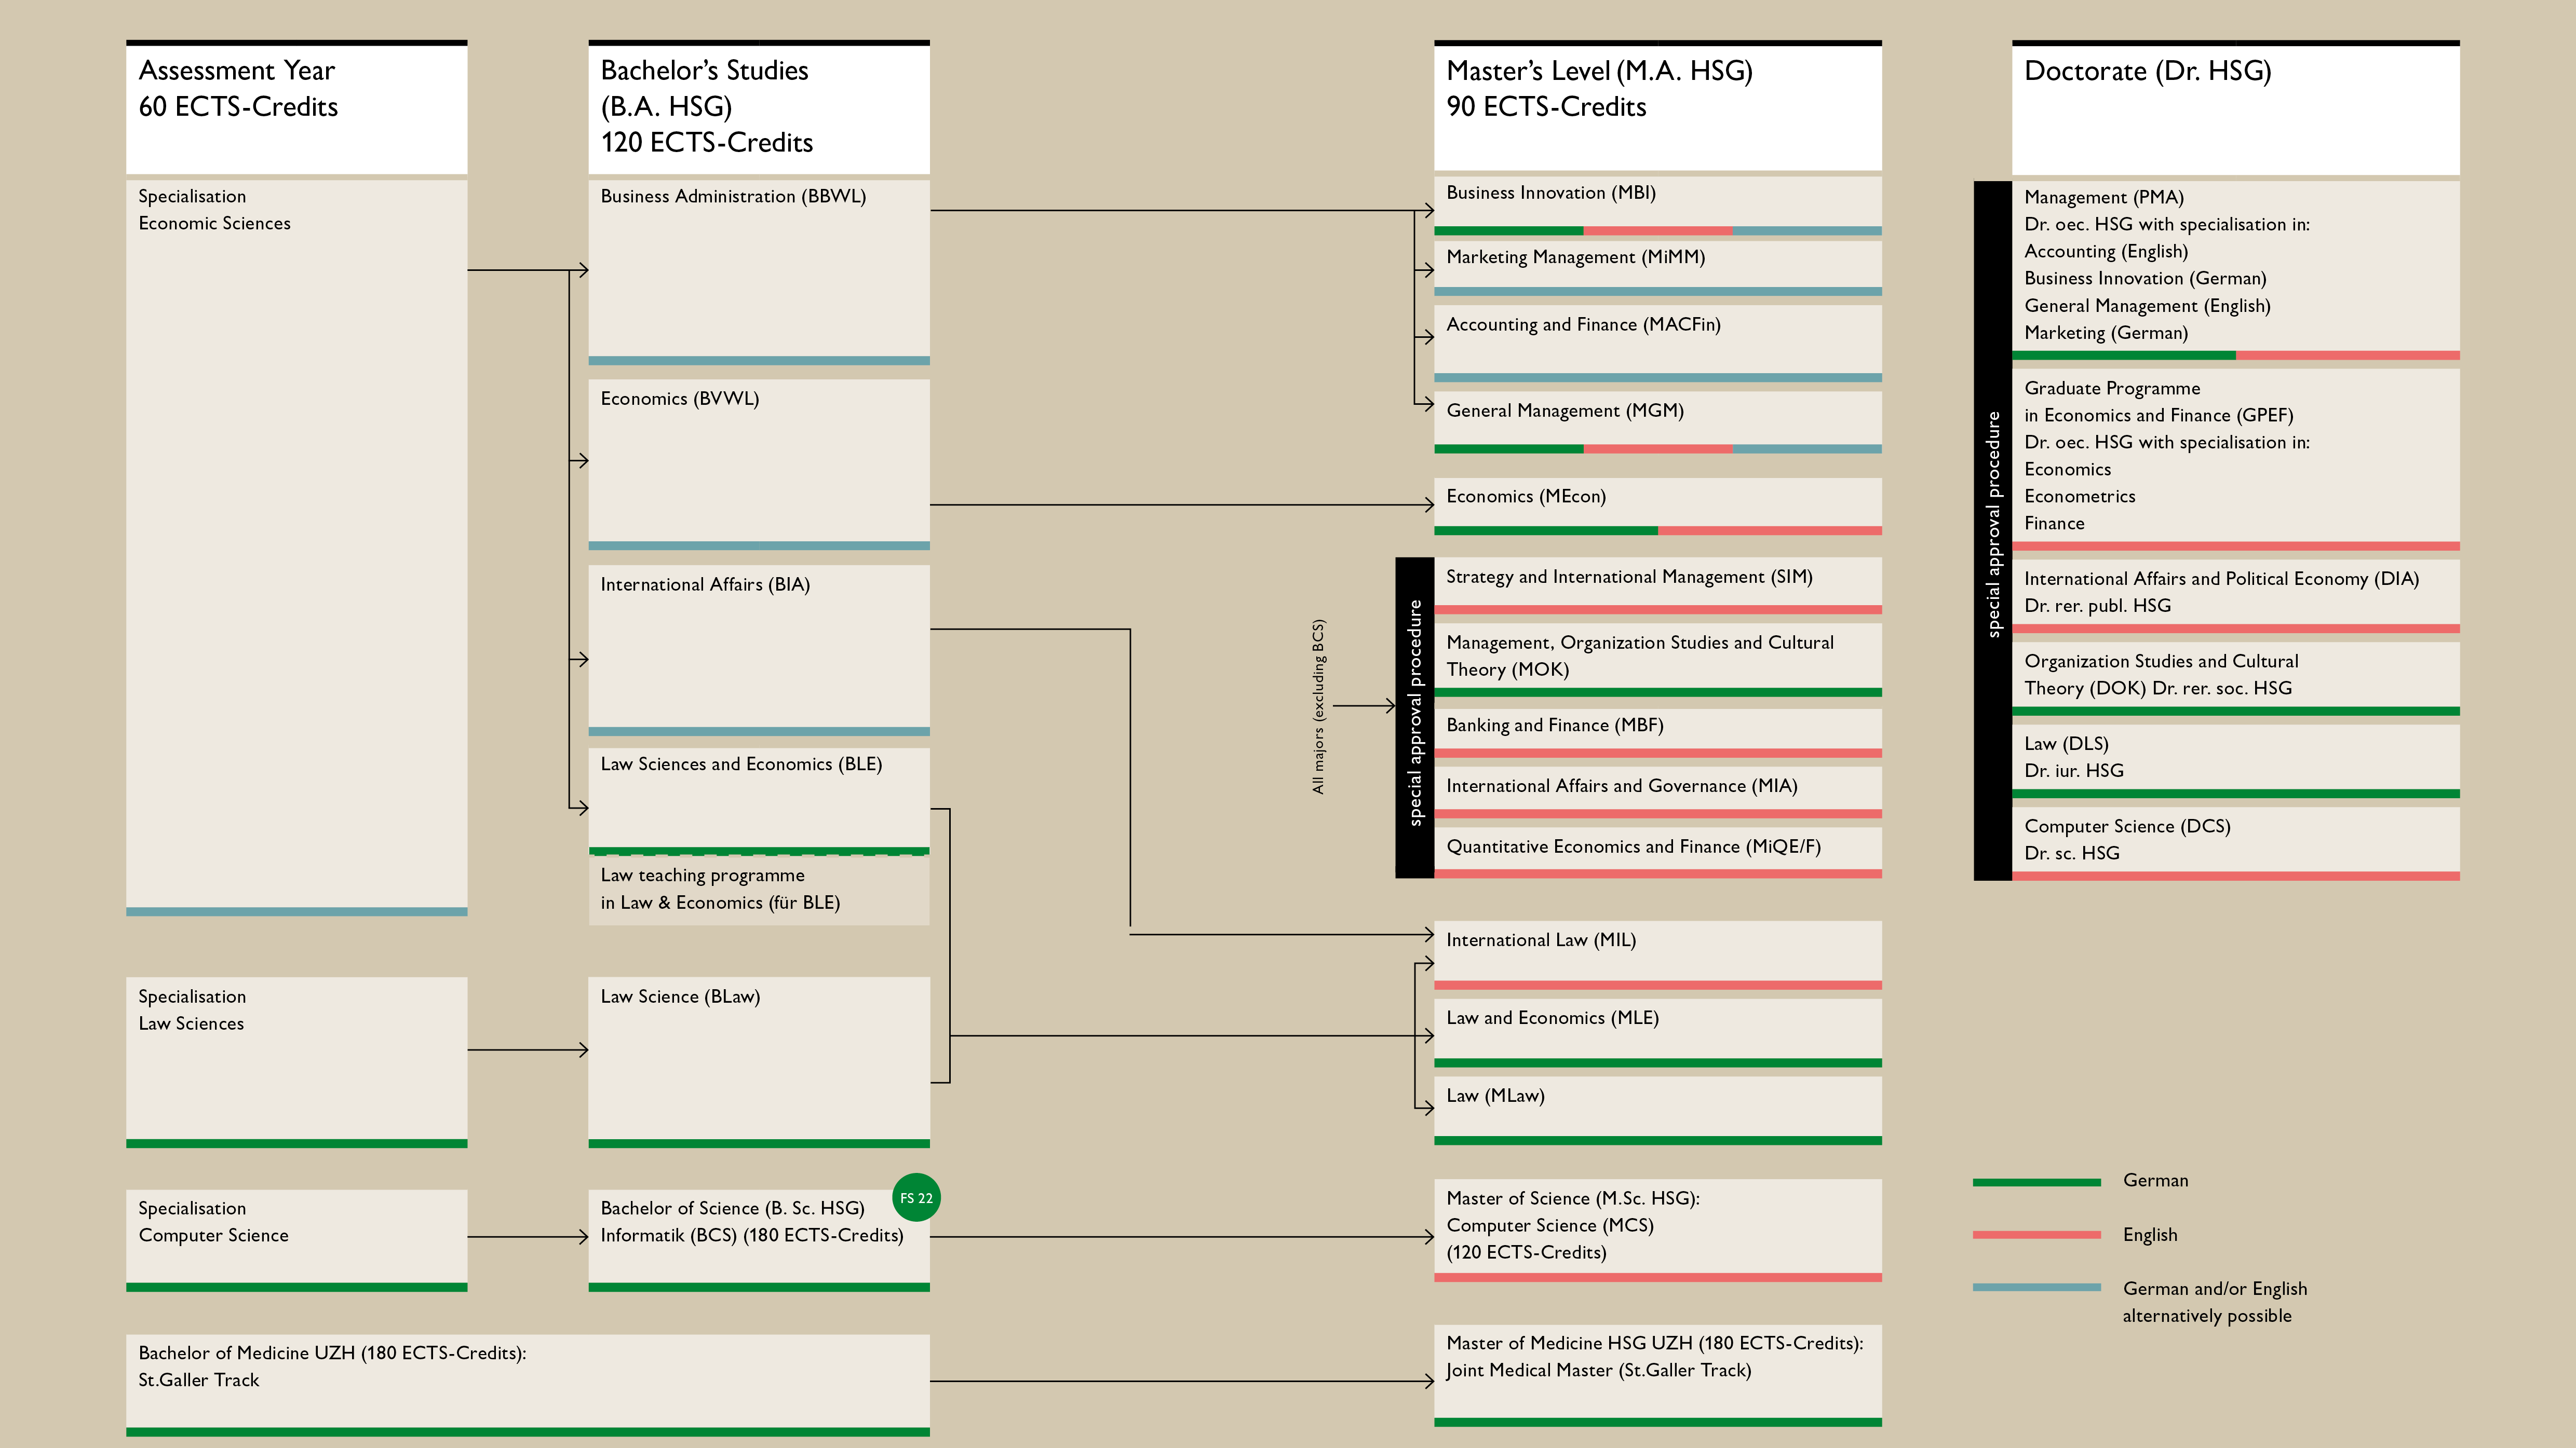Click the Master's Level special approval procedure bar

pos(1414,717)
